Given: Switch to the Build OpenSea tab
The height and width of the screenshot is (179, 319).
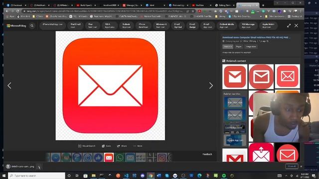Looking at the screenshot, I should pos(86,5).
